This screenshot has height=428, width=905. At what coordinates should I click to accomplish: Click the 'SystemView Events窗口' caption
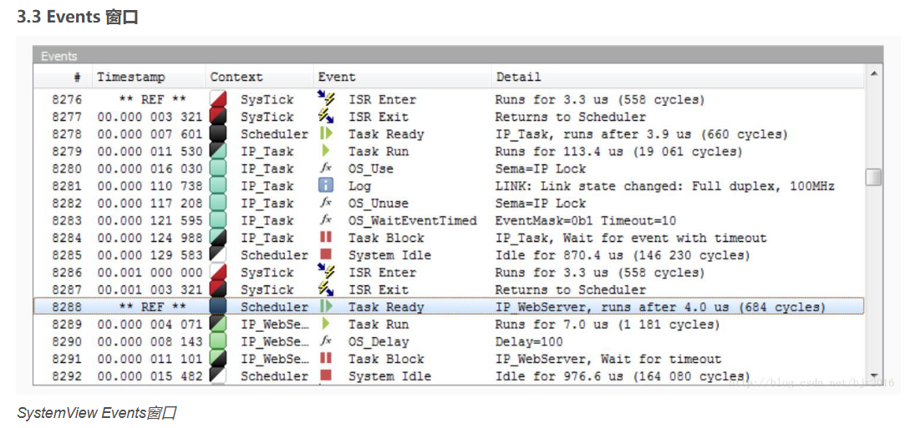96,413
